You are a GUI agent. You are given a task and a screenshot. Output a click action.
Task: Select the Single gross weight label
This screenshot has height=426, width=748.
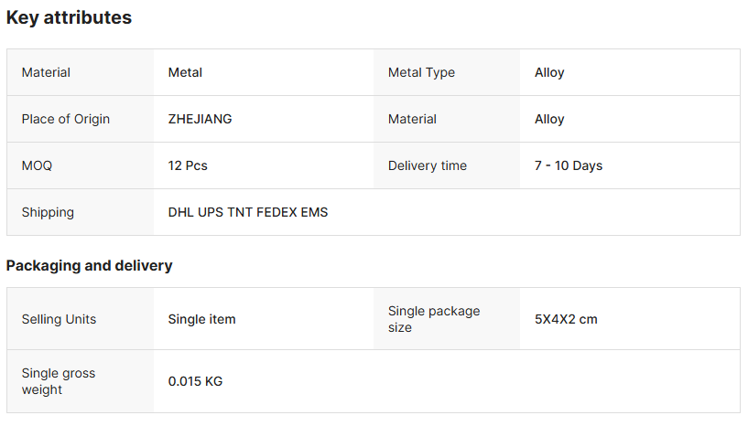click(59, 381)
